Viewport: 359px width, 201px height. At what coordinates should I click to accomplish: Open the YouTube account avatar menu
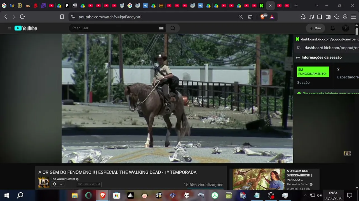[346, 28]
